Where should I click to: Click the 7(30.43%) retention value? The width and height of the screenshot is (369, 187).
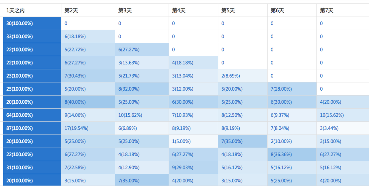[75, 76]
